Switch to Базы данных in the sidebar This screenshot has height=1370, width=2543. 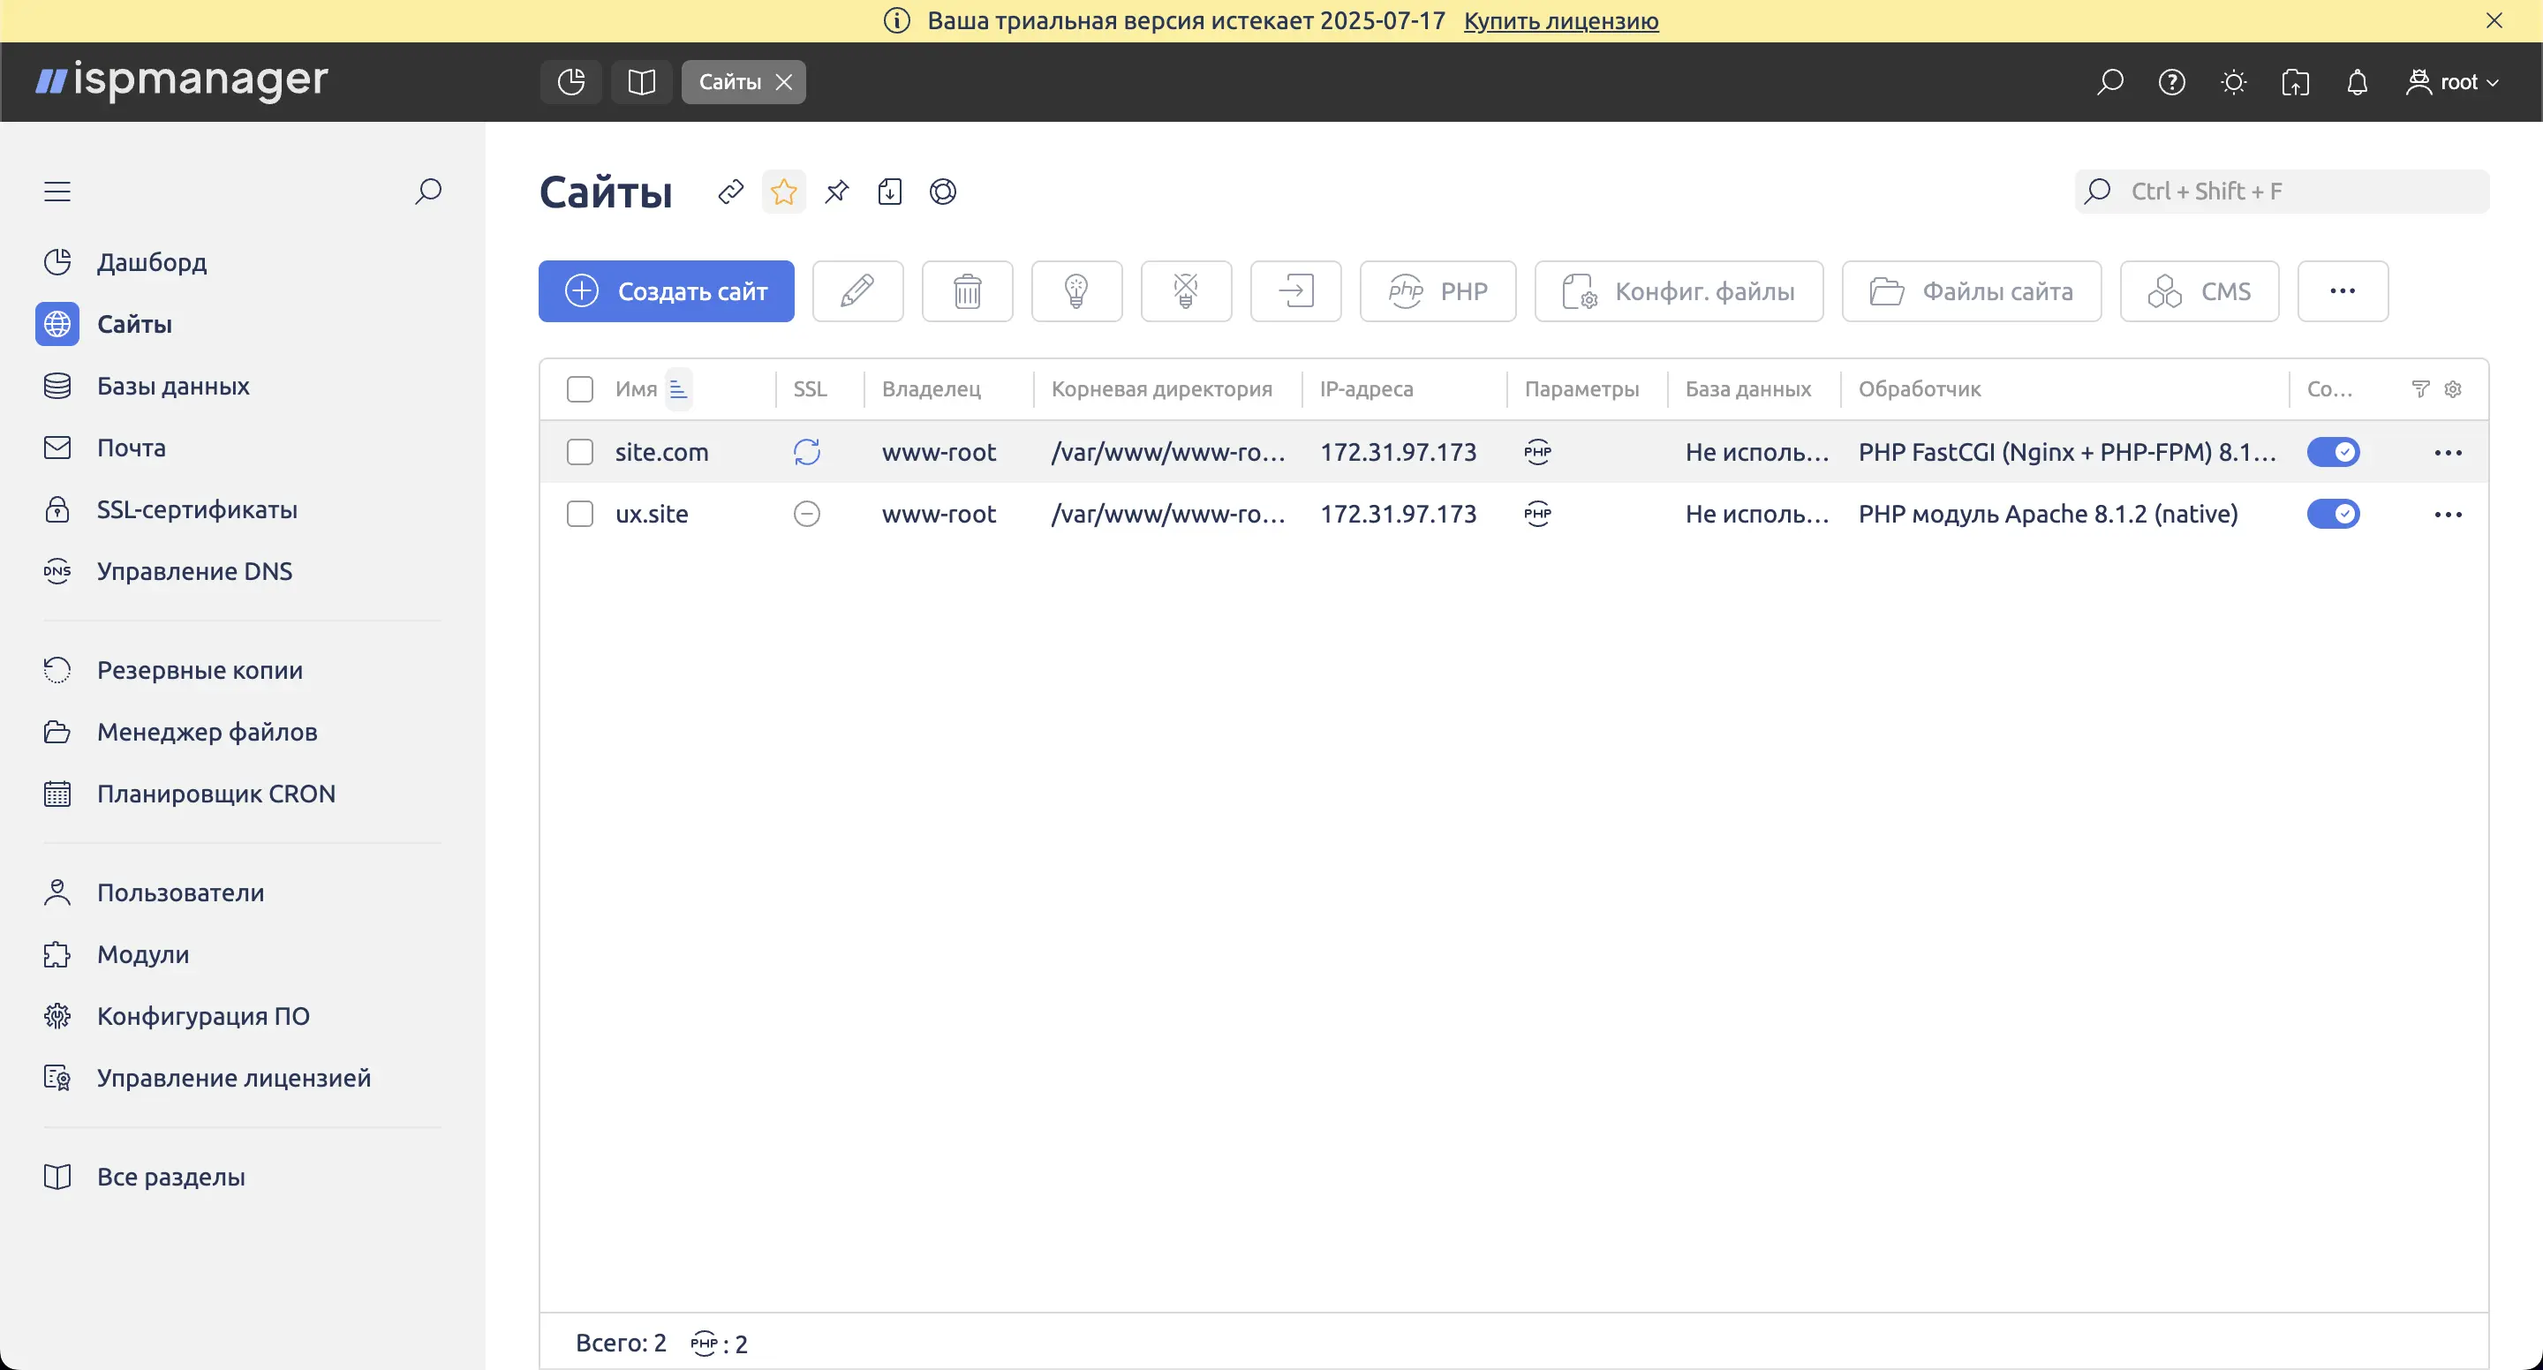click(x=173, y=385)
